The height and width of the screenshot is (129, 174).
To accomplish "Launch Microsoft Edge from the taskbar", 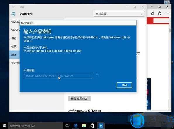I will pyautogui.click(x=76, y=126).
